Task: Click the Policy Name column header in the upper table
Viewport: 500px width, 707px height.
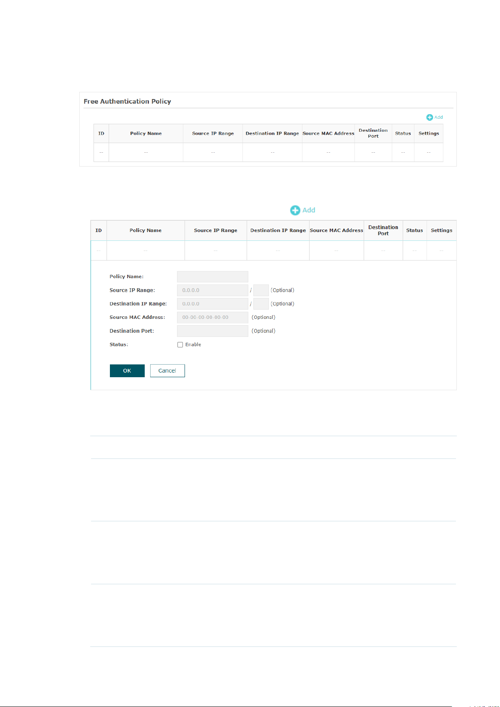Action: (146, 133)
